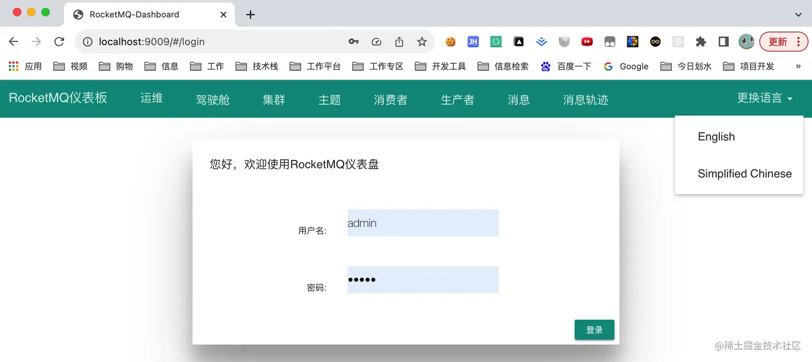The height and width of the screenshot is (362, 812).
Task: Select the RocketMQ-Dashboard browser tab
Action: click(x=149, y=15)
